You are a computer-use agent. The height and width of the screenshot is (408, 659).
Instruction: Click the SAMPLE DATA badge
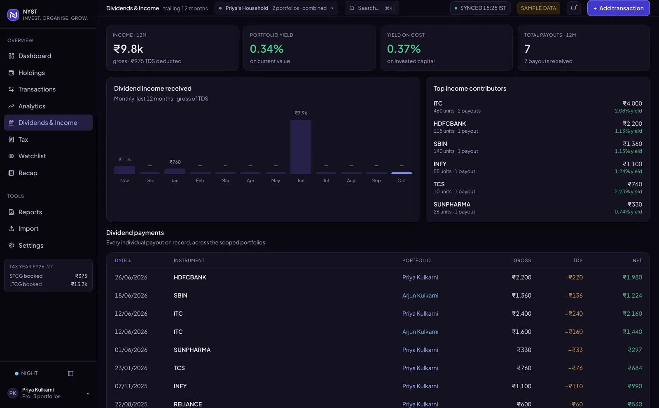pos(538,8)
